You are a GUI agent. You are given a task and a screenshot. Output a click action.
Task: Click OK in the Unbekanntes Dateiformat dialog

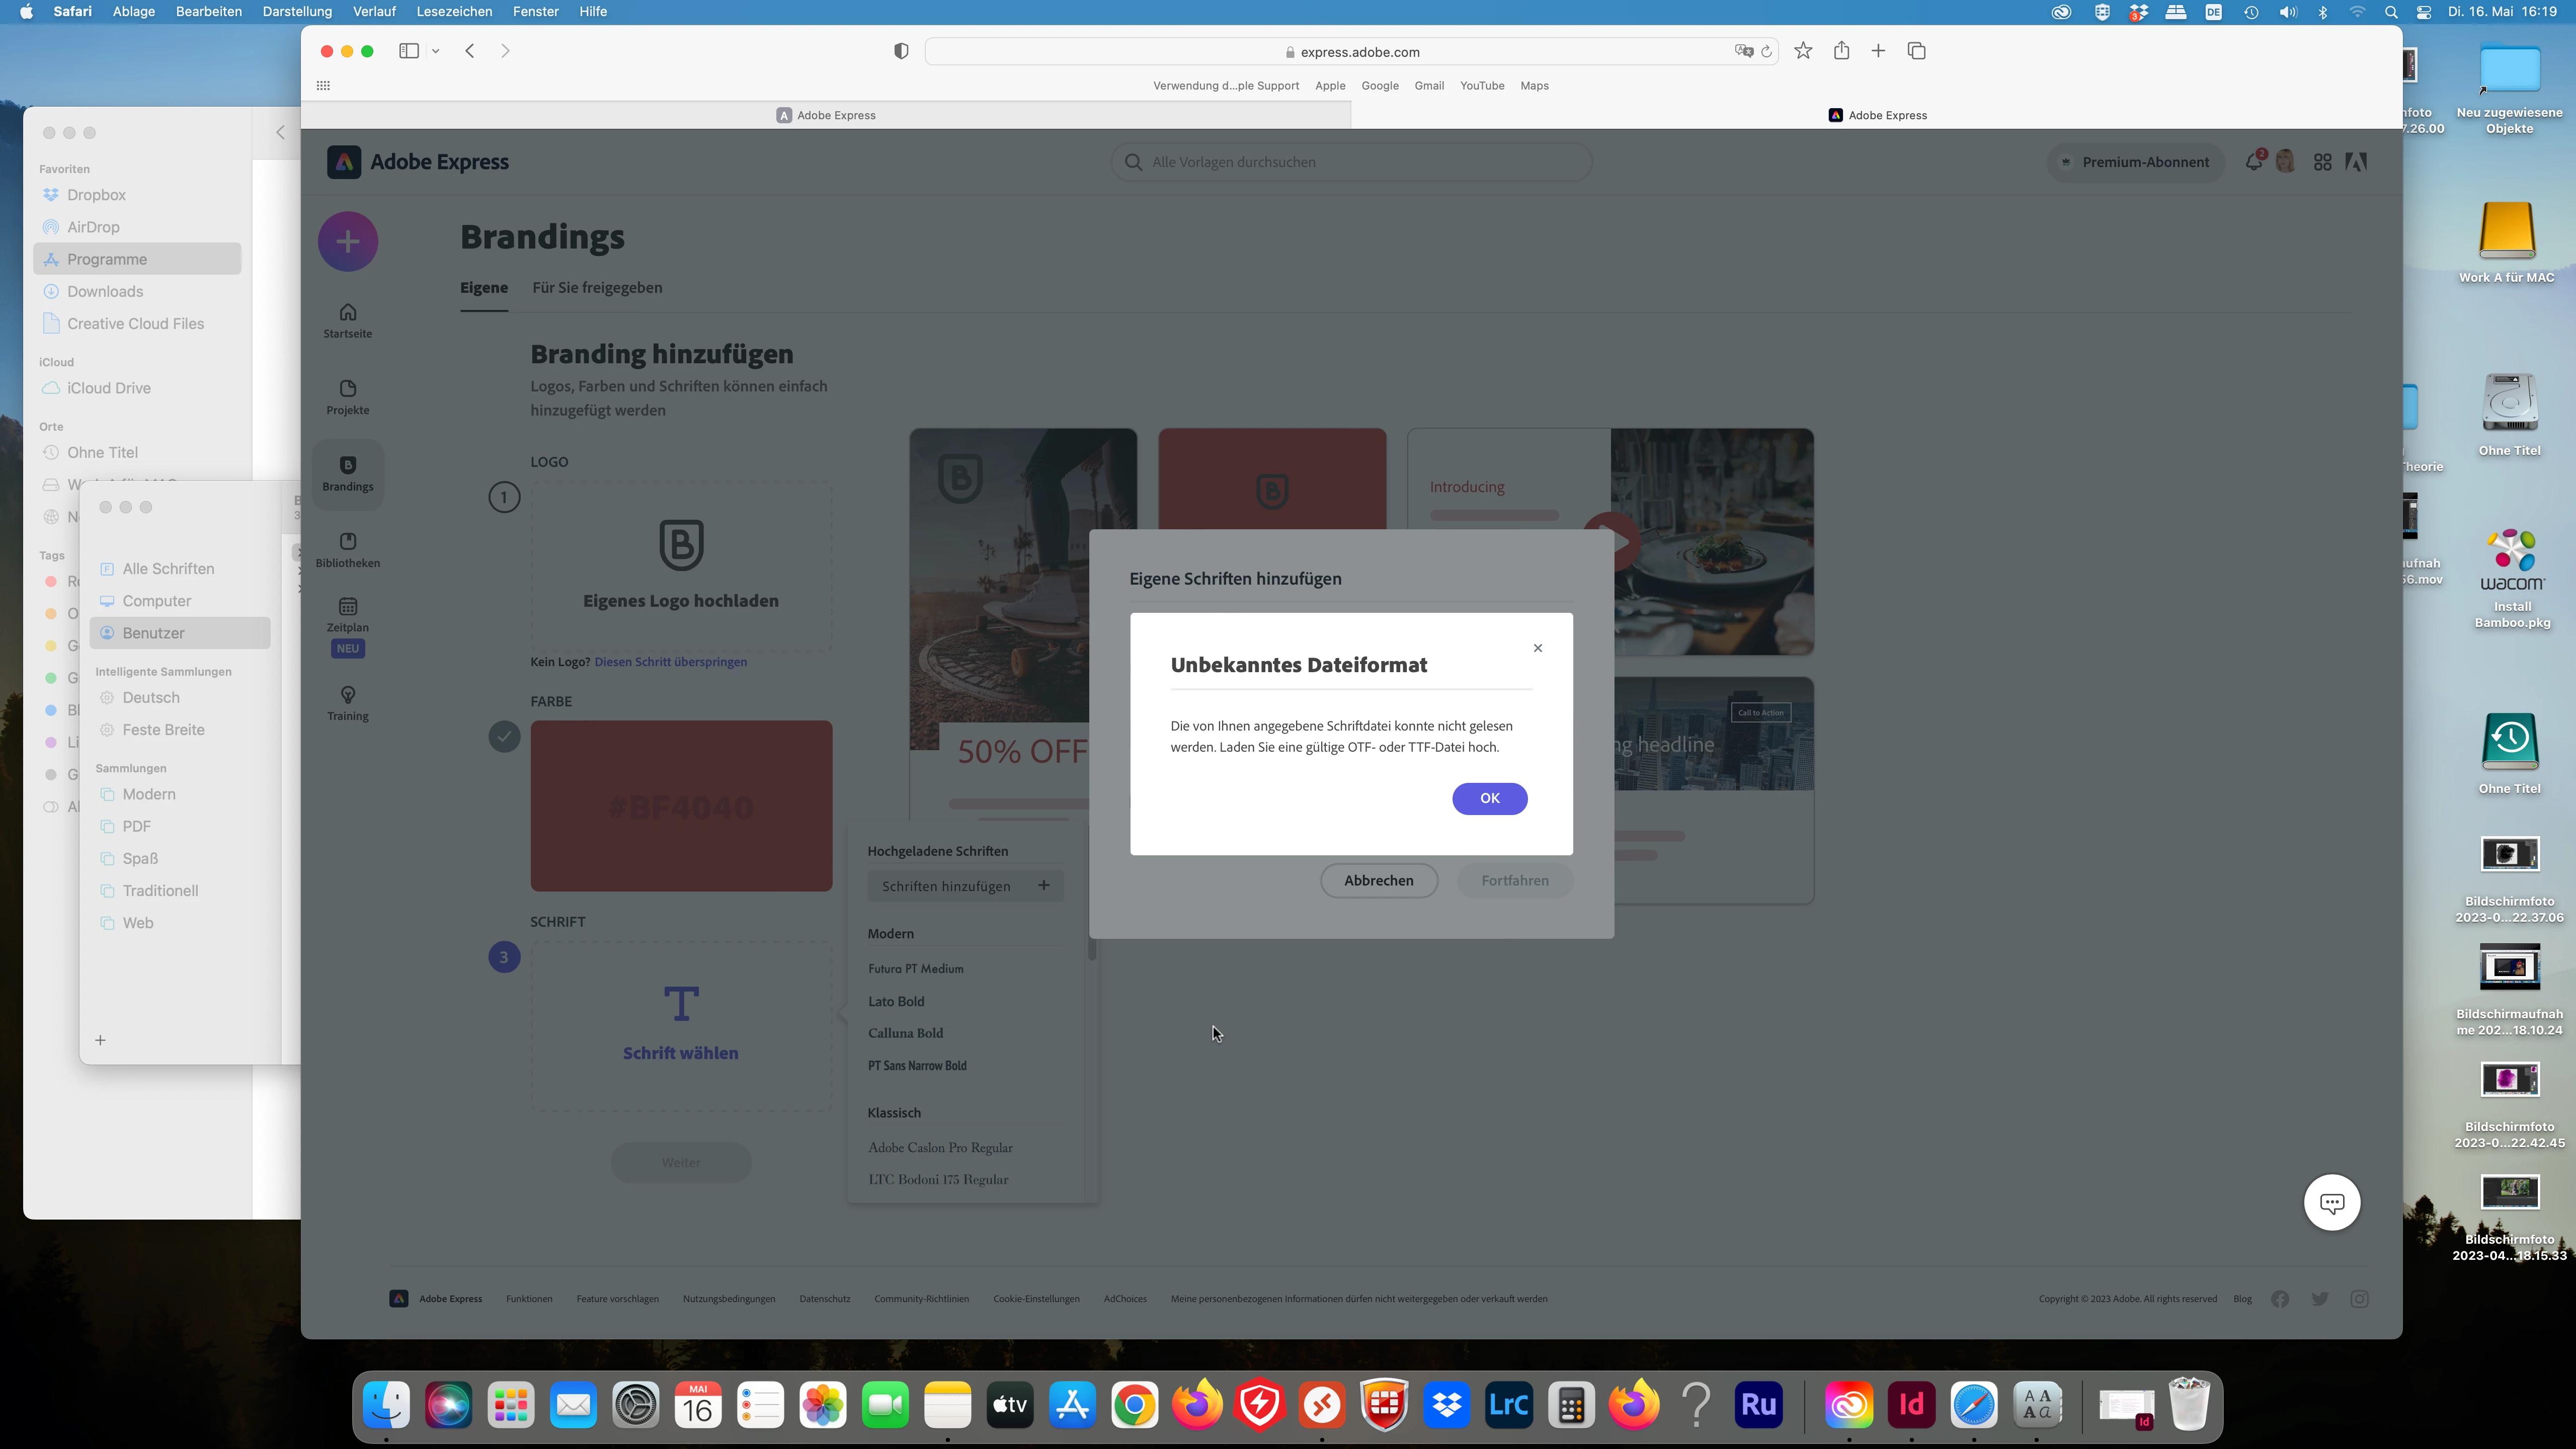pyautogui.click(x=1489, y=798)
